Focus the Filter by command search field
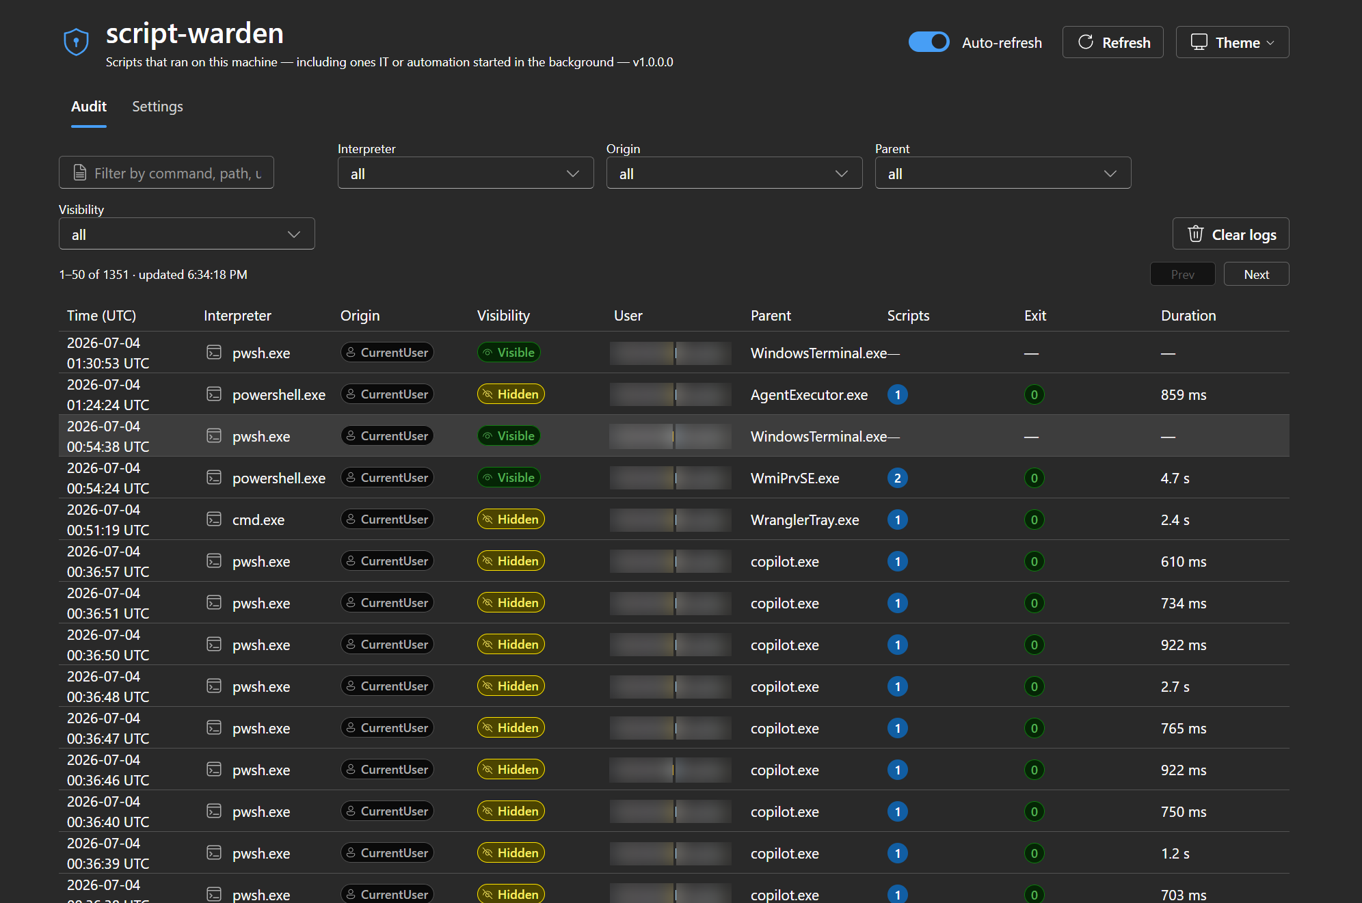 point(166,173)
